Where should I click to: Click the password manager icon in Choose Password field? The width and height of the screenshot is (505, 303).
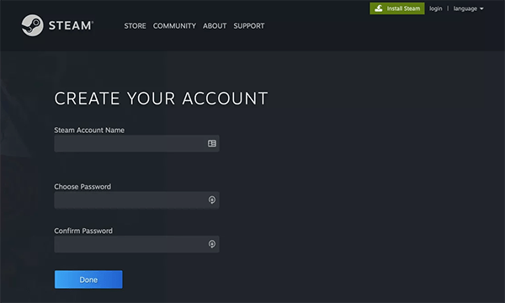pyautogui.click(x=211, y=200)
